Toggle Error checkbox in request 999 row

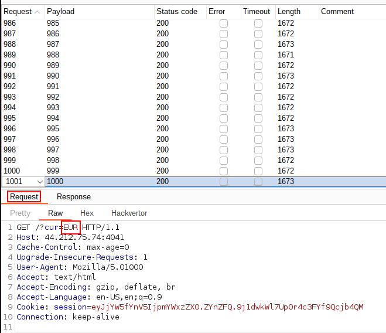(224, 161)
